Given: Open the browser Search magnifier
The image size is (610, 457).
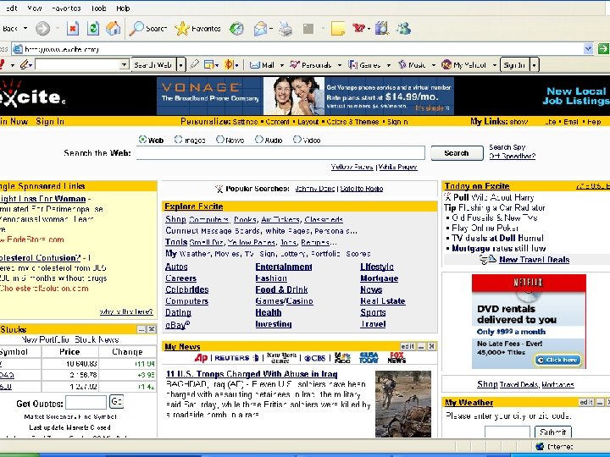Looking at the screenshot, I should tap(147, 29).
